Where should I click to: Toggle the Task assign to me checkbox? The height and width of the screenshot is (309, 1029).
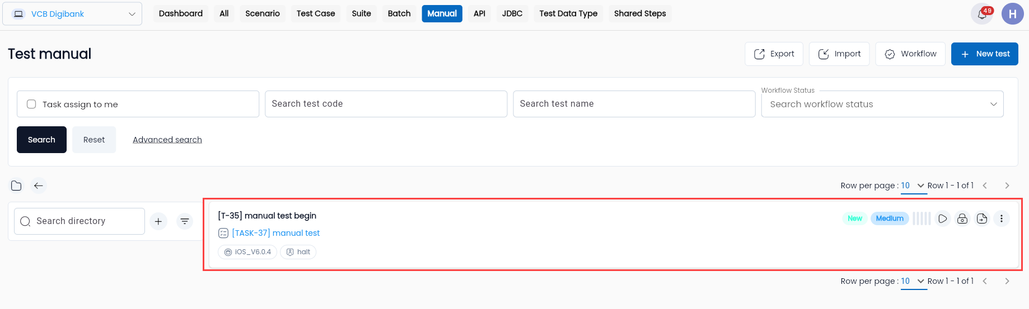pos(31,104)
